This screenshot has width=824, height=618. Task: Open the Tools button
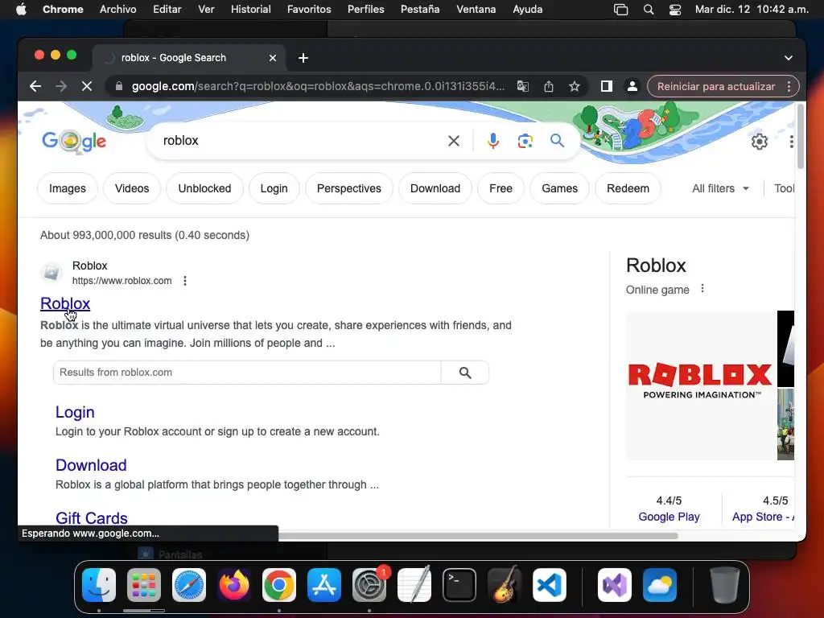(784, 188)
